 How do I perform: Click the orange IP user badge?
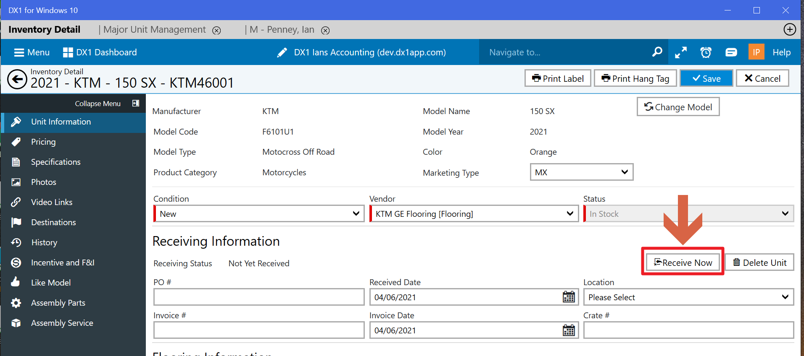tap(756, 52)
